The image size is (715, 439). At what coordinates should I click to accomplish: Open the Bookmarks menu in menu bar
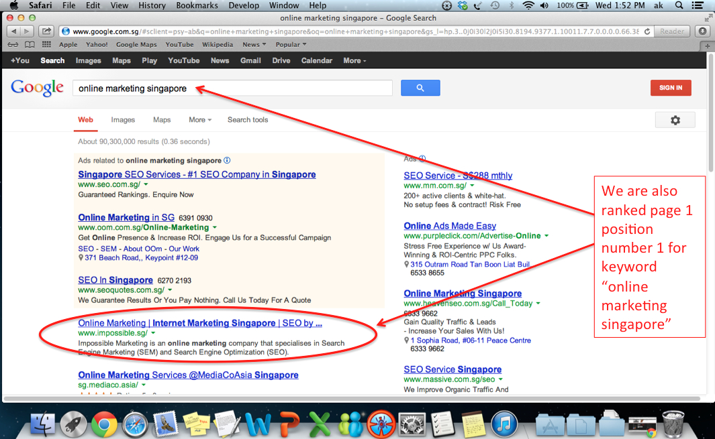click(197, 5)
